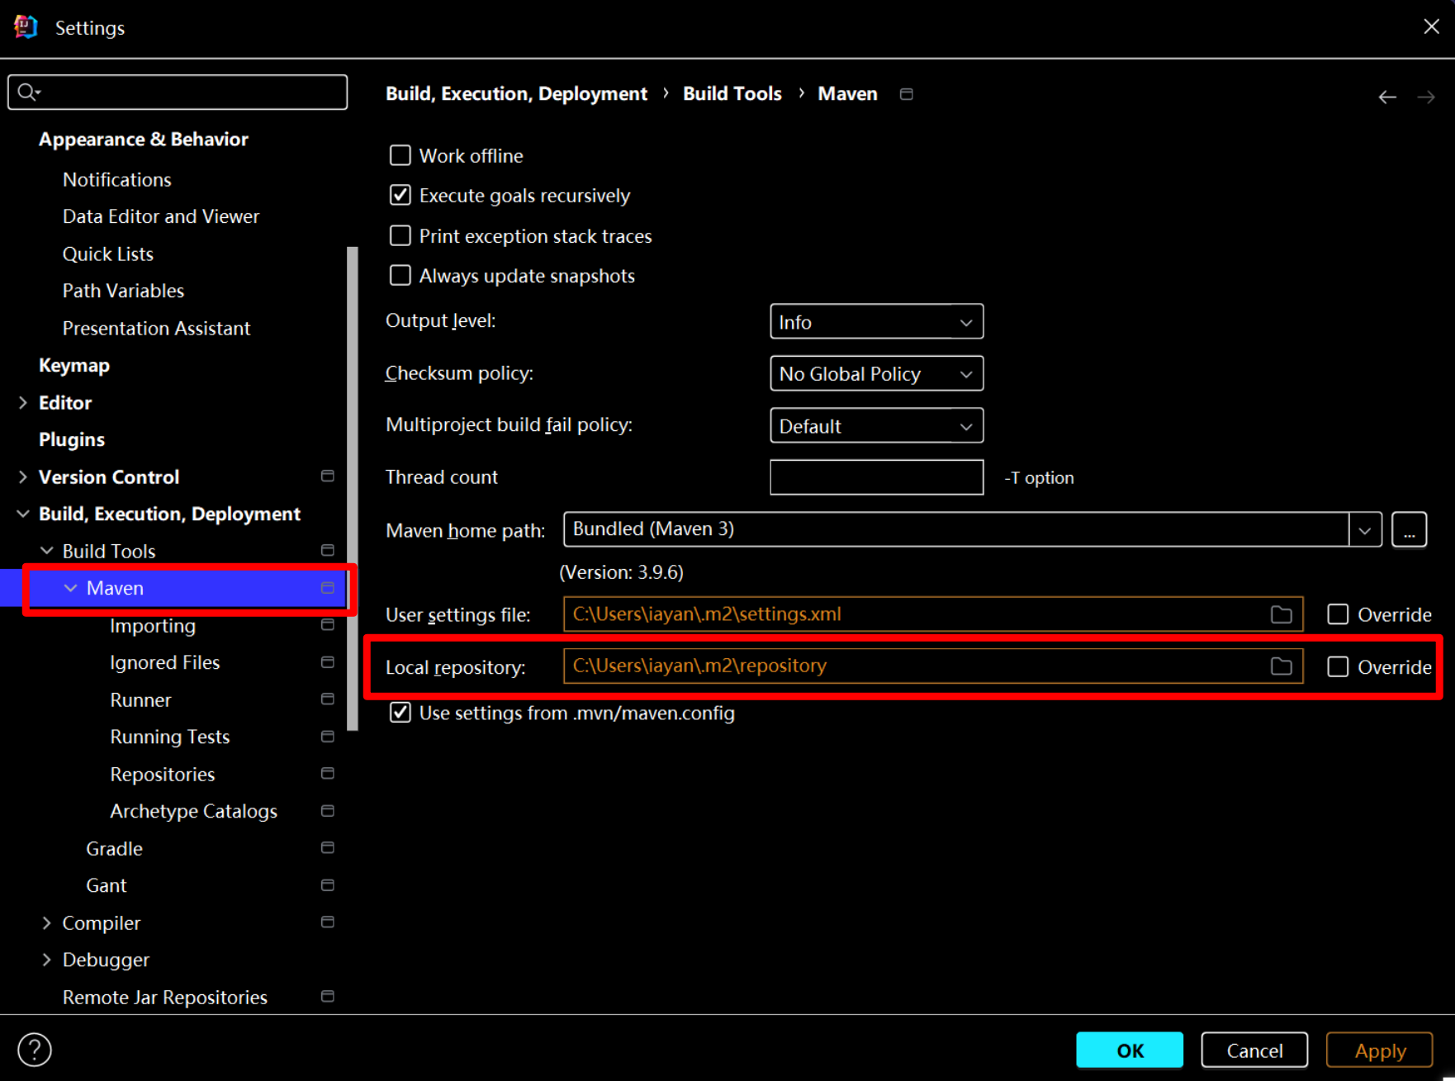Open Plugins settings page
The image size is (1455, 1081).
(x=72, y=439)
